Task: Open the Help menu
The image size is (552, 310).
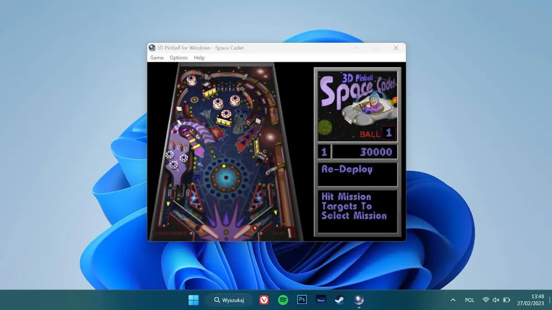Action: tap(199, 57)
